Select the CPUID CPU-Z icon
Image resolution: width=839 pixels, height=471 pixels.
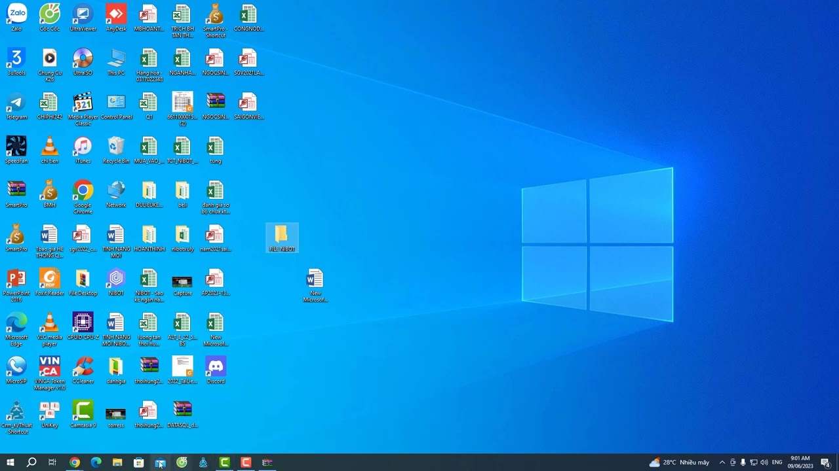(x=83, y=326)
